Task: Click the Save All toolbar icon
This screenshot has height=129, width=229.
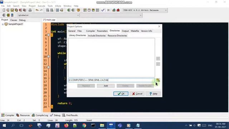Action: click(16, 10)
